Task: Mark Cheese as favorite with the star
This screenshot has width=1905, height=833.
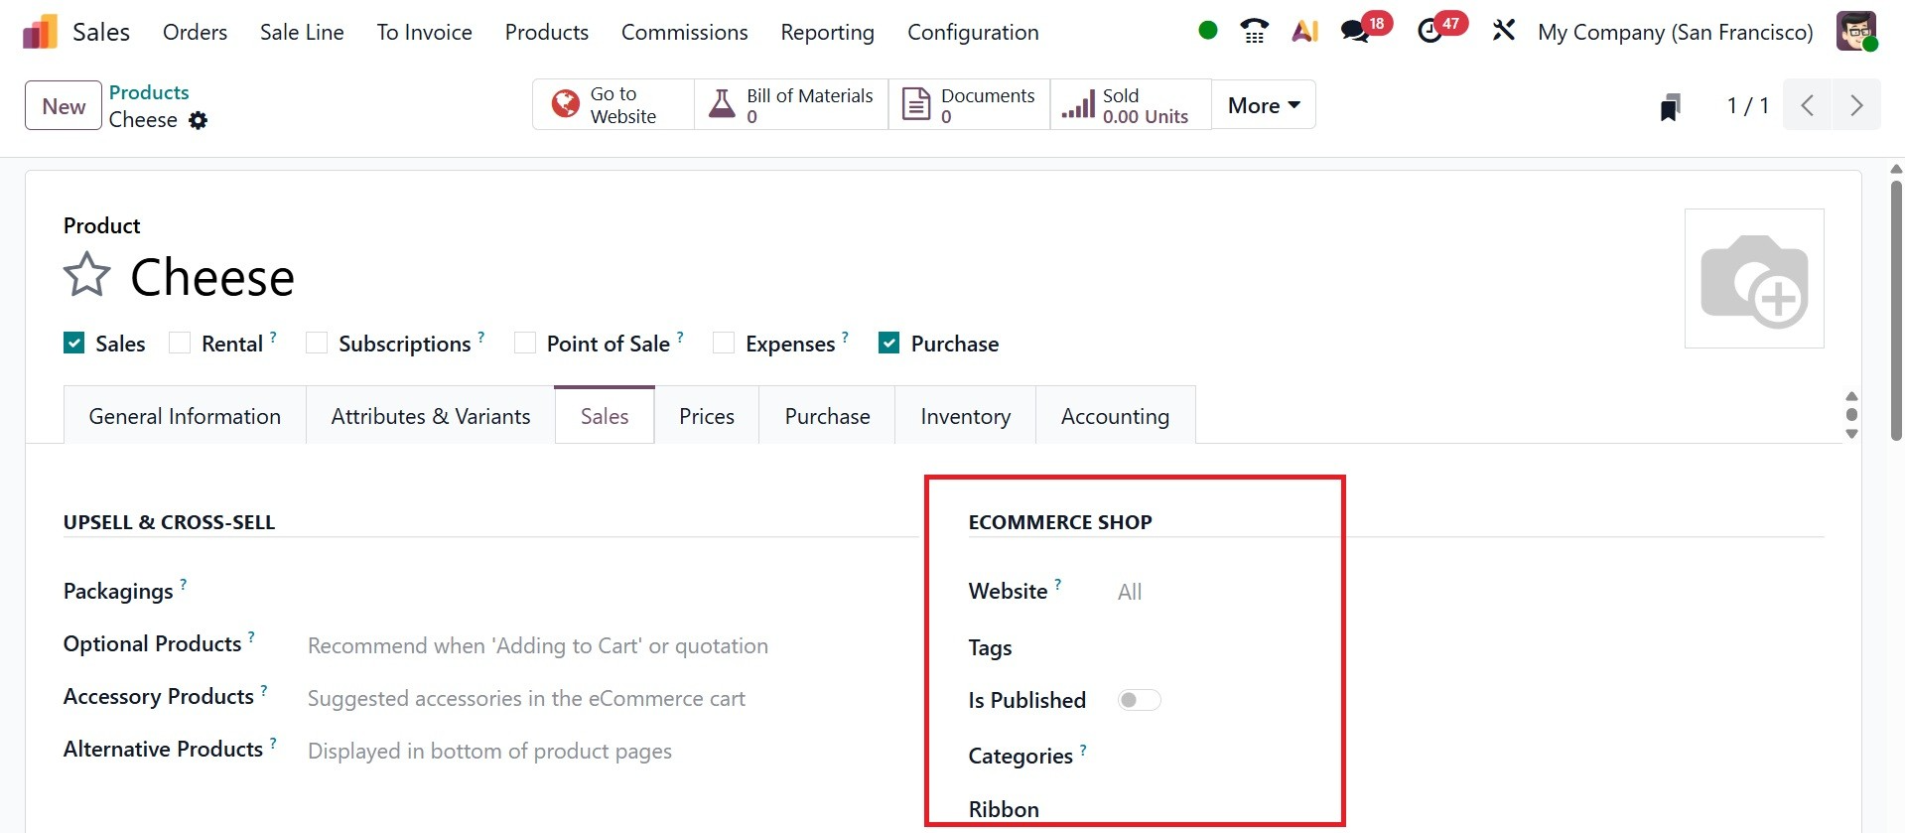Action: (86, 275)
